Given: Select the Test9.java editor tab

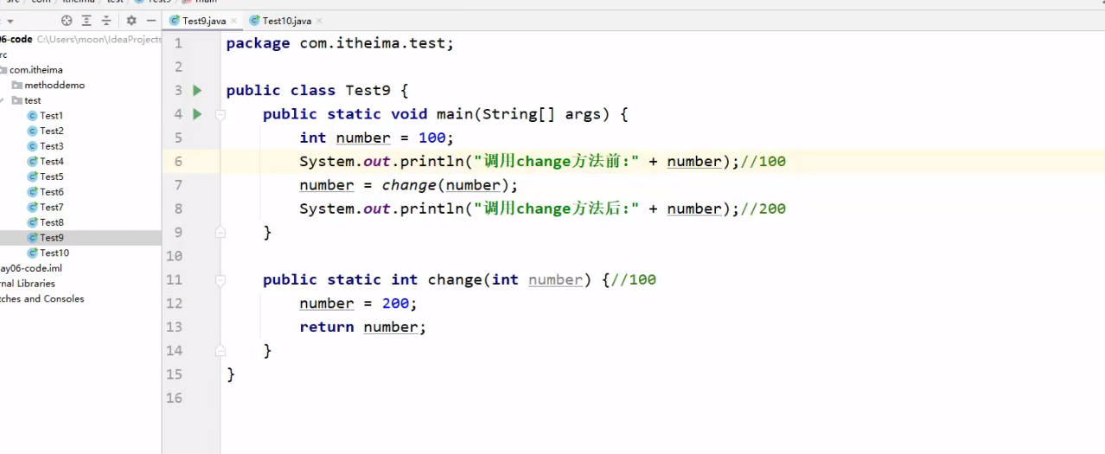Looking at the screenshot, I should click(204, 21).
